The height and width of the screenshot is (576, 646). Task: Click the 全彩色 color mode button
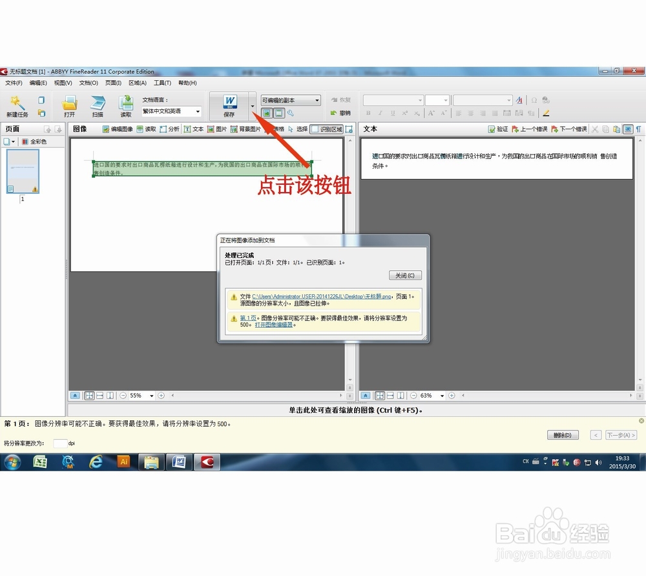tap(34, 142)
